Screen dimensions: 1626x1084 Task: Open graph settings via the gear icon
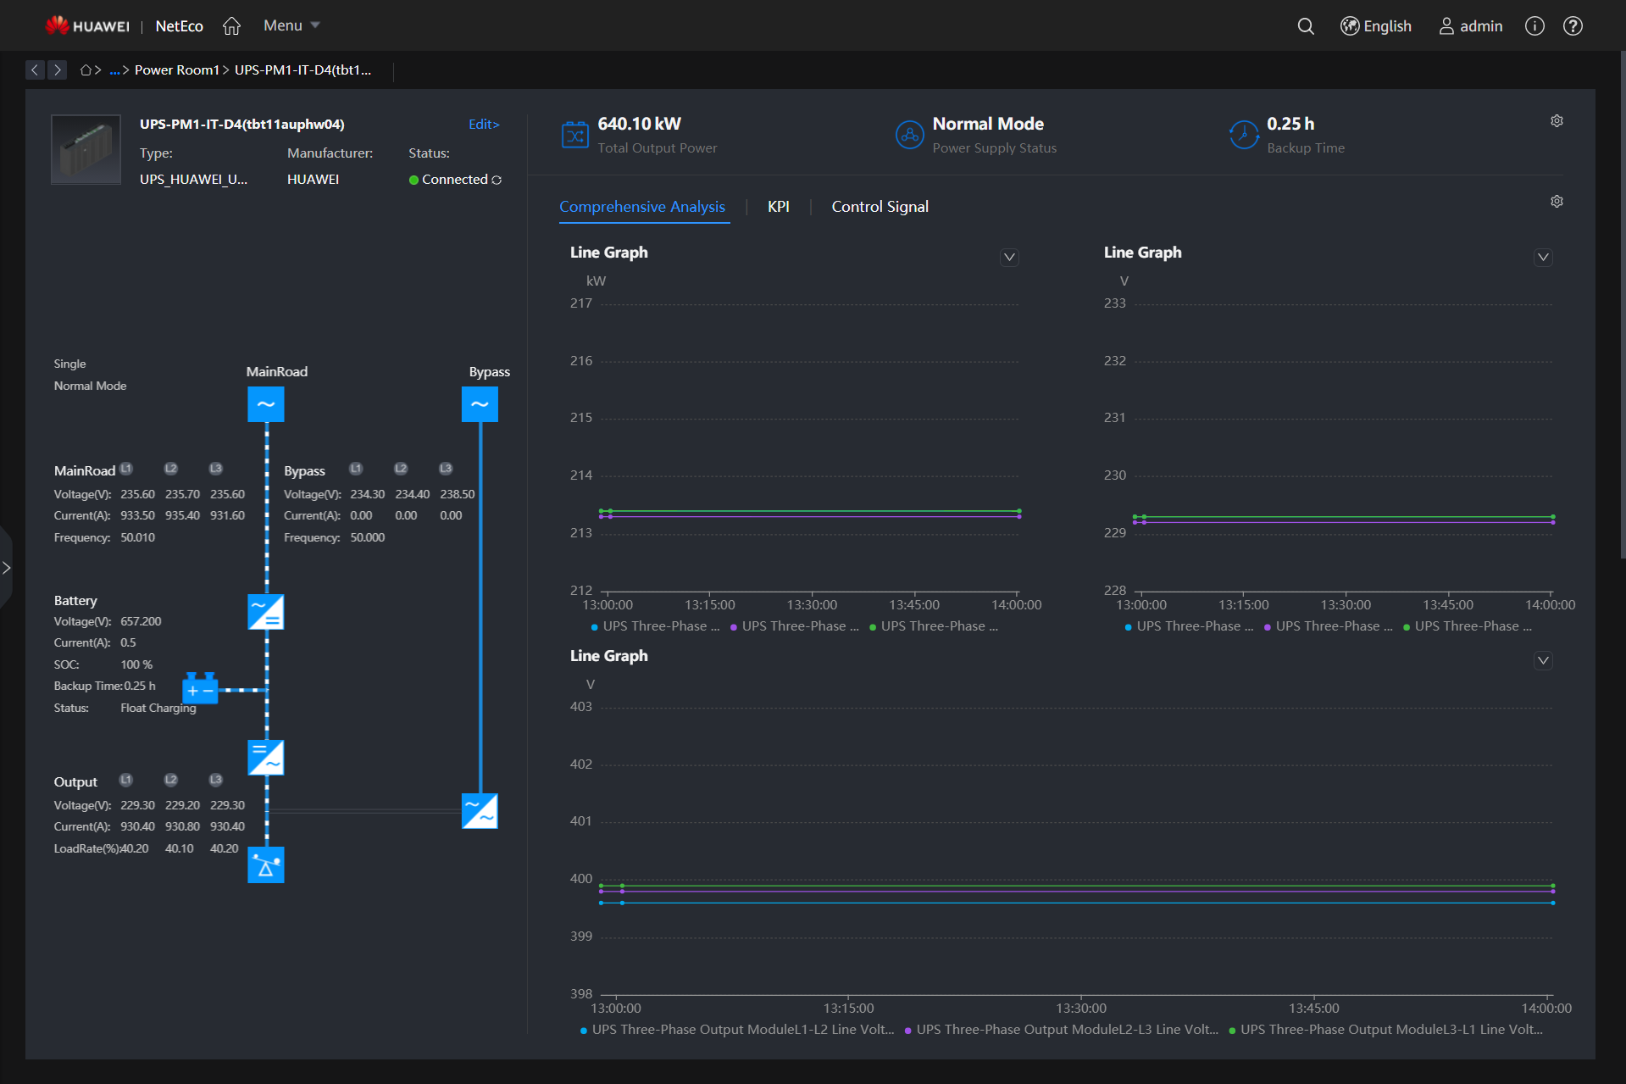(1556, 201)
